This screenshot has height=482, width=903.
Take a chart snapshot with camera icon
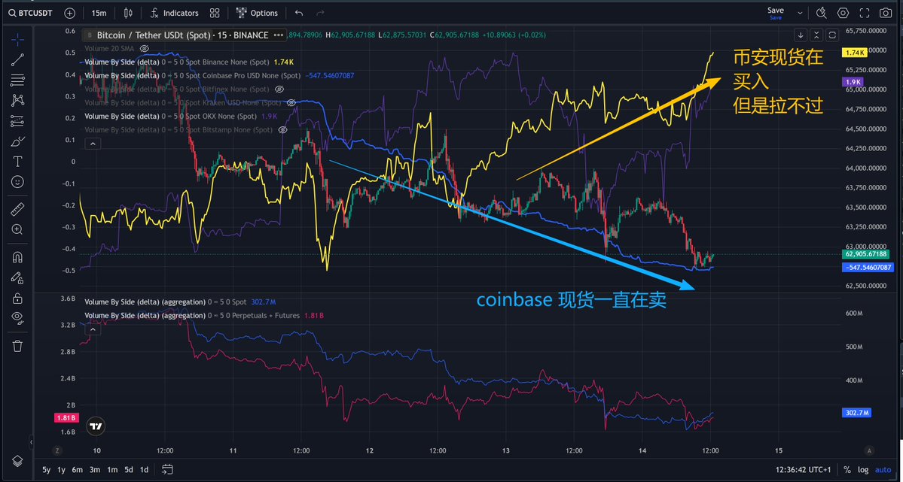click(x=886, y=13)
